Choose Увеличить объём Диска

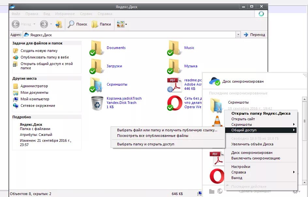261,144
